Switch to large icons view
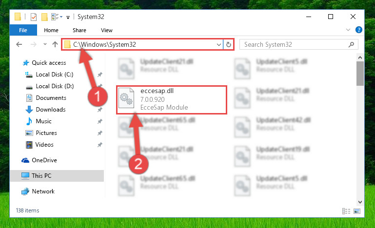Image resolution: width=375 pixels, height=228 pixels. 357,211
